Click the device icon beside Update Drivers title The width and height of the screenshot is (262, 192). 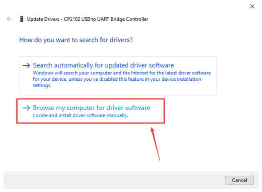(x=21, y=19)
